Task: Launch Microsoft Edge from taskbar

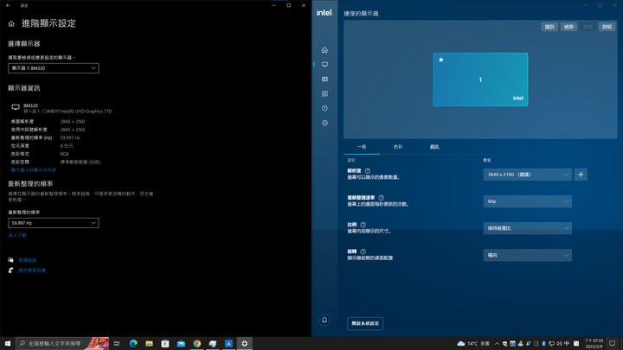Action: point(133,344)
